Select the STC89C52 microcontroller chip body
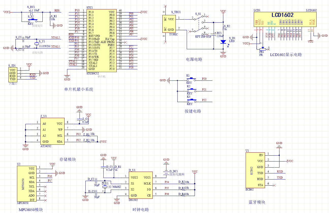The width and height of the screenshot is (329, 213). click(101, 40)
